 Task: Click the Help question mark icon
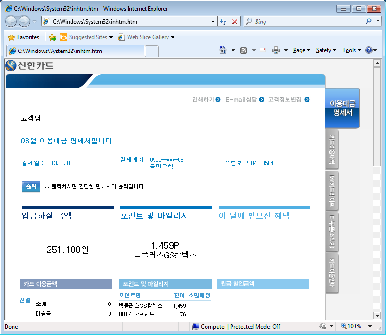[368, 50]
